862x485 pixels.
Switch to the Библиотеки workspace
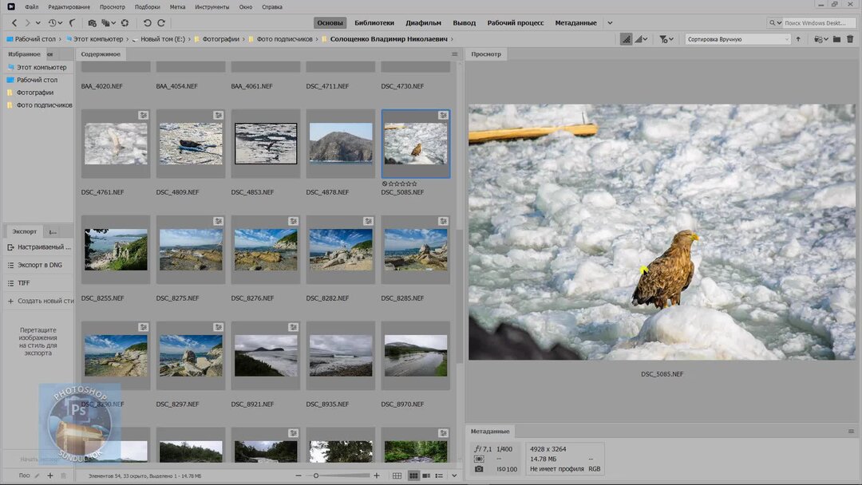374,23
